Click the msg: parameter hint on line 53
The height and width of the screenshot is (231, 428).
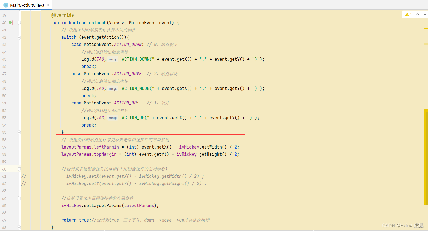113,118
